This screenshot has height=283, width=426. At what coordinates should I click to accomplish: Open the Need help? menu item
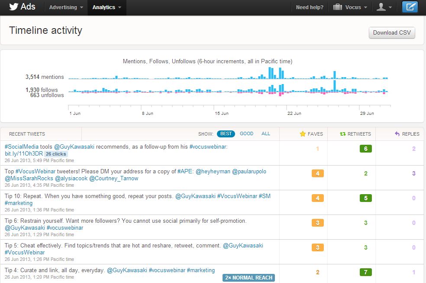tap(310, 7)
